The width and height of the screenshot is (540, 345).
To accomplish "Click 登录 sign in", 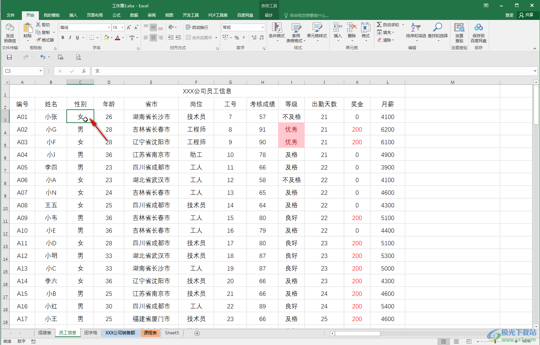I will pyautogui.click(x=509, y=15).
